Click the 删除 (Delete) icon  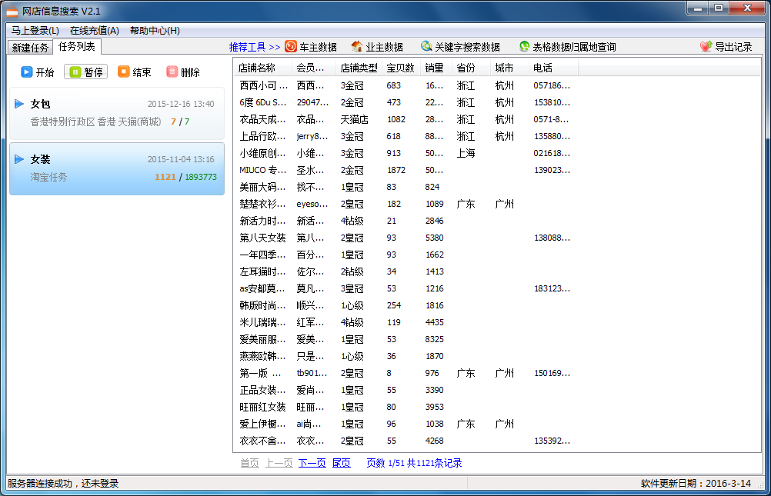(x=173, y=72)
